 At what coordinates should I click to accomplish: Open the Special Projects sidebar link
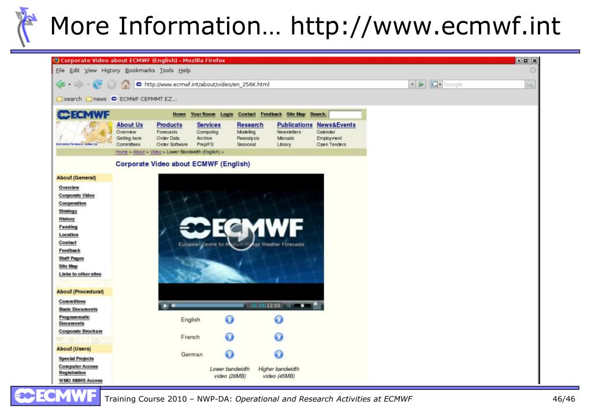(x=76, y=359)
